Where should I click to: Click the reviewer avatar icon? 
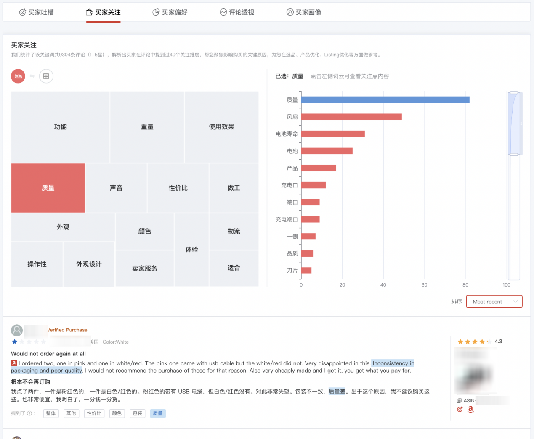[17, 330]
